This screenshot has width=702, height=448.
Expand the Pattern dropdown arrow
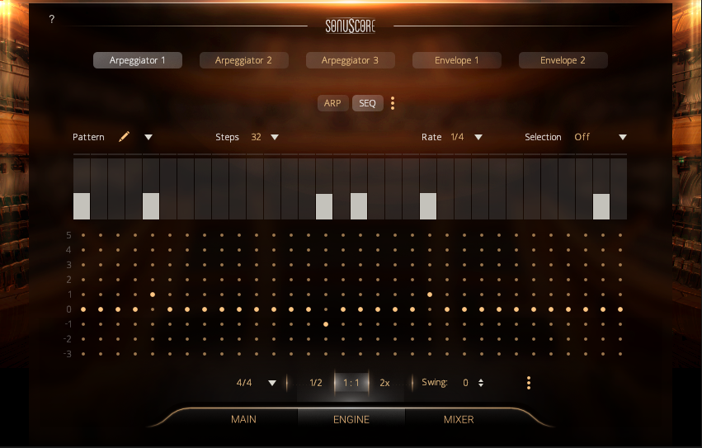[148, 137]
